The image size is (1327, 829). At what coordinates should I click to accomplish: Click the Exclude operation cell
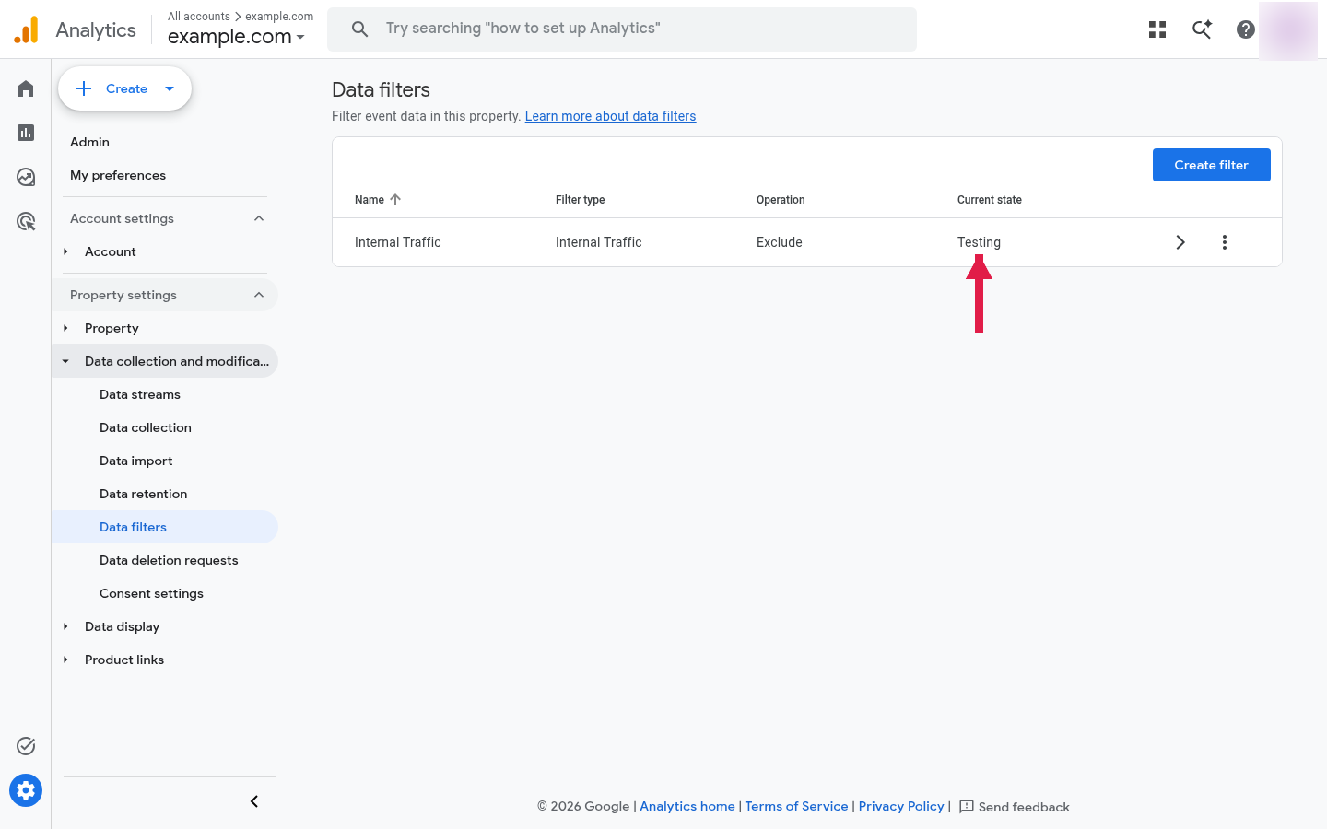(780, 242)
